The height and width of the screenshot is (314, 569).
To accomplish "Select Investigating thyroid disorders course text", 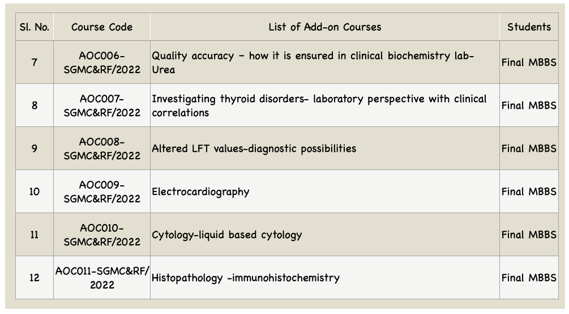I will tap(319, 105).
